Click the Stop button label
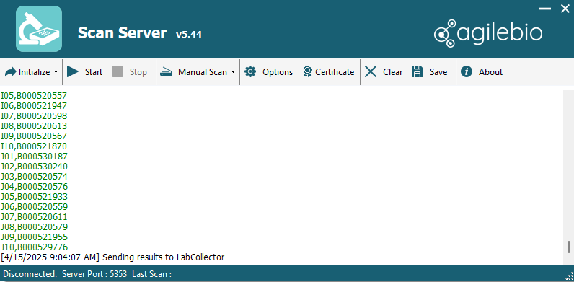The width and height of the screenshot is (574, 282). tap(138, 72)
